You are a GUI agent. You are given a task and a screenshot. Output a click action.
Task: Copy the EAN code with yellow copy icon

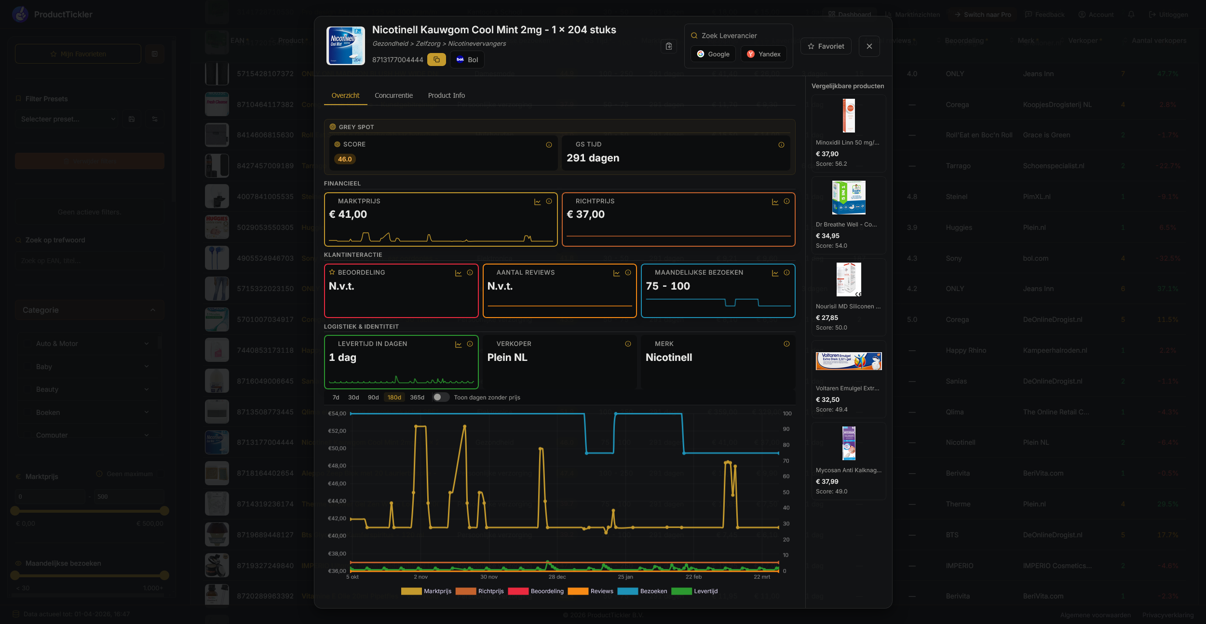click(436, 60)
